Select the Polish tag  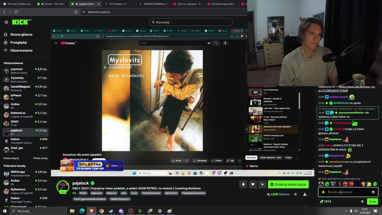pos(83,193)
